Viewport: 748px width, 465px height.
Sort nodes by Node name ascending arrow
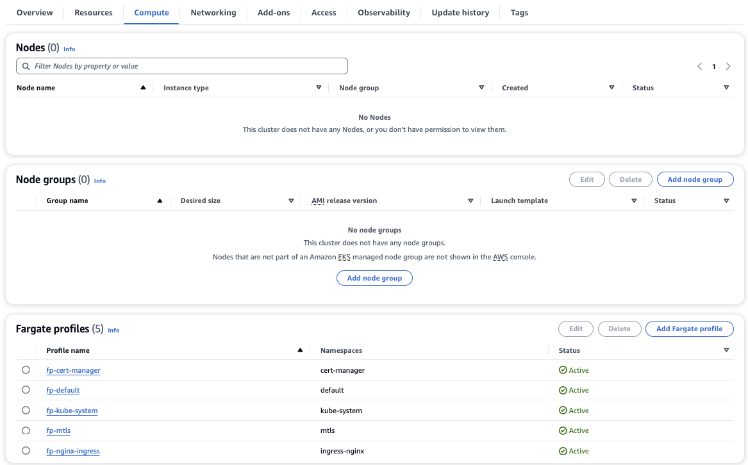[143, 87]
